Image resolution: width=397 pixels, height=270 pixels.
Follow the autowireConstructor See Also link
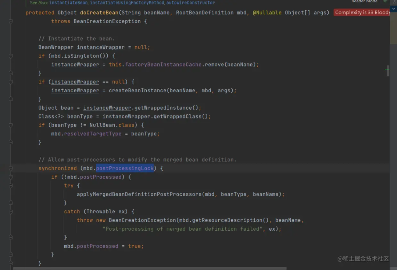click(x=191, y=3)
